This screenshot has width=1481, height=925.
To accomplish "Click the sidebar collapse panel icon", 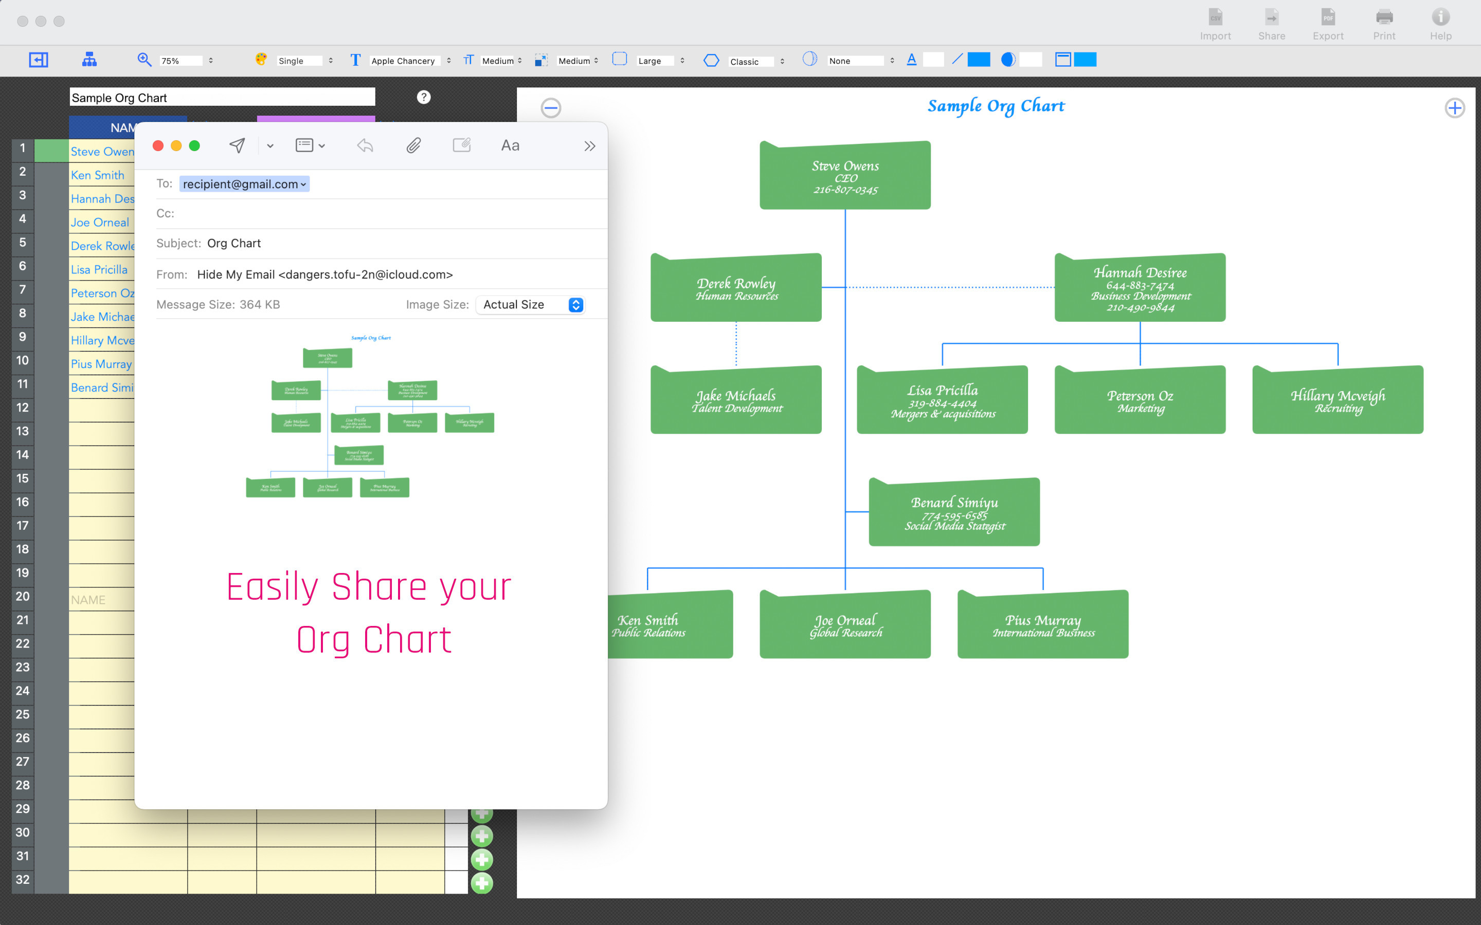I will [39, 59].
